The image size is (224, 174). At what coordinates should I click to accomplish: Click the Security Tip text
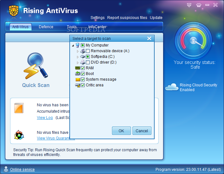coord(85,152)
